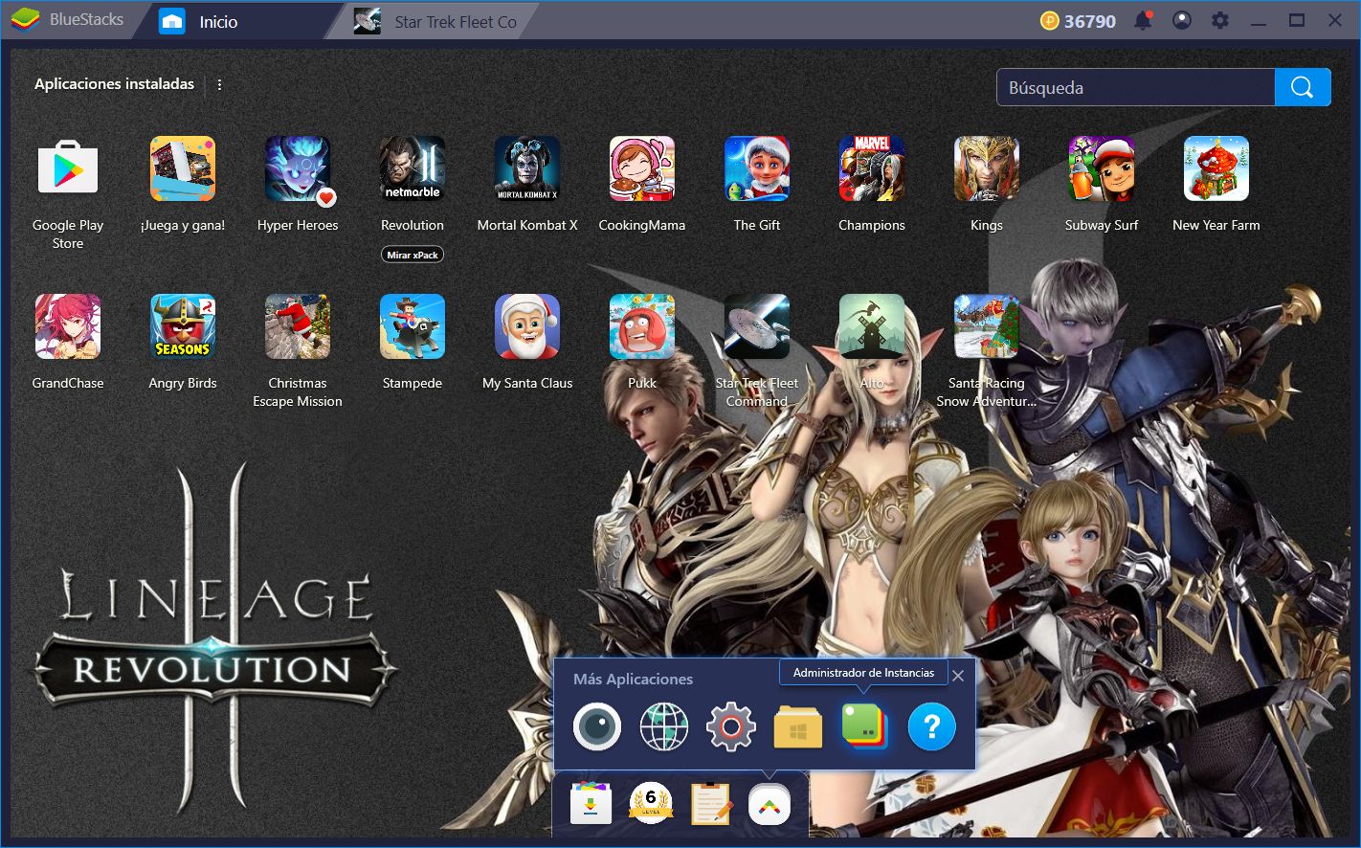Open Alto game icon
The image size is (1361, 848).
click(872, 326)
